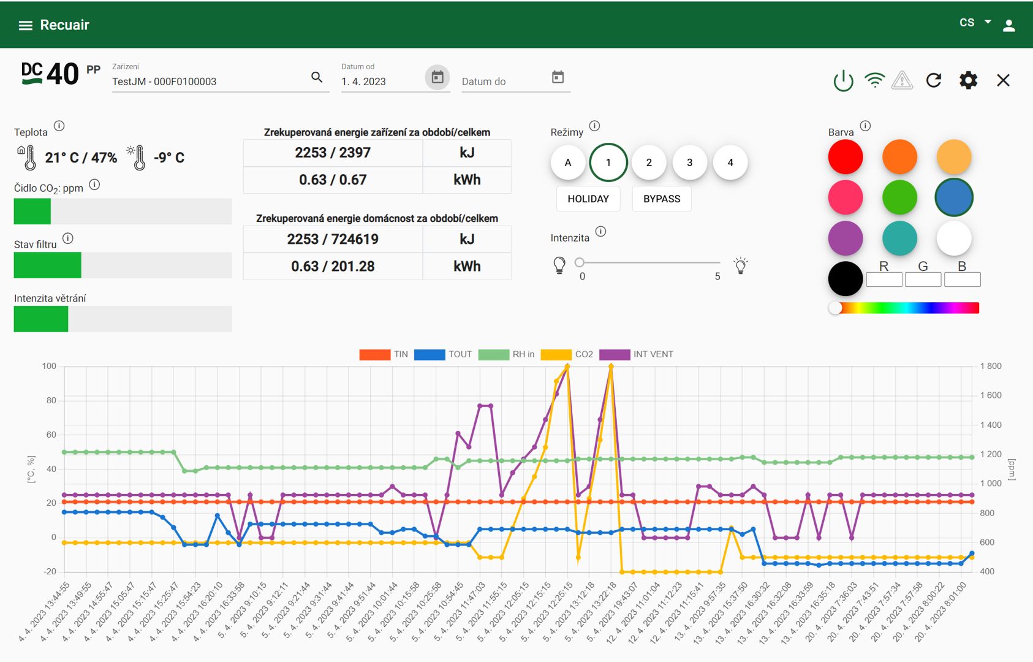Image resolution: width=1033 pixels, height=662 pixels.
Task: Open the hamburger navigation menu
Action: (25, 25)
